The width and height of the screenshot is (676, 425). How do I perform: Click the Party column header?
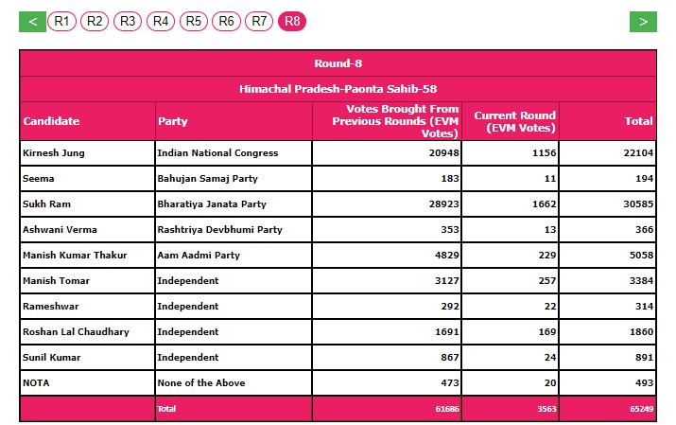pos(172,121)
